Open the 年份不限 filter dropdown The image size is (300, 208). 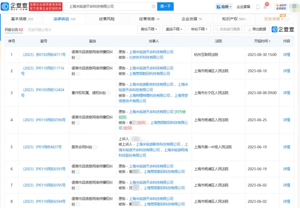coord(199,29)
